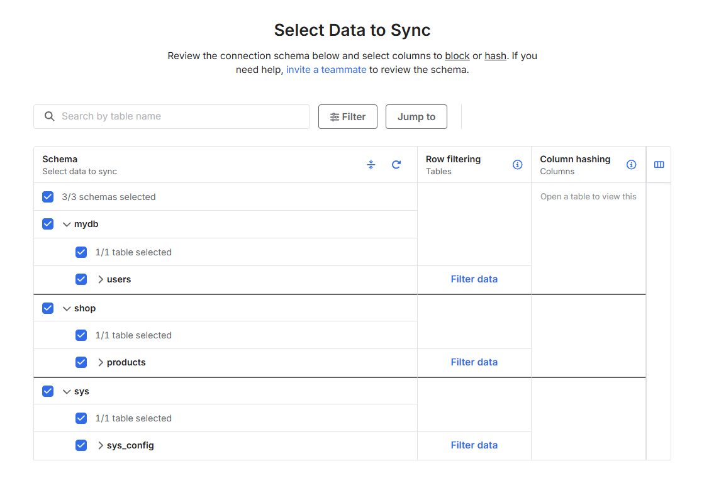This screenshot has height=478, width=709.
Task: Toggle the sys_config table checkbox
Action: (81, 445)
